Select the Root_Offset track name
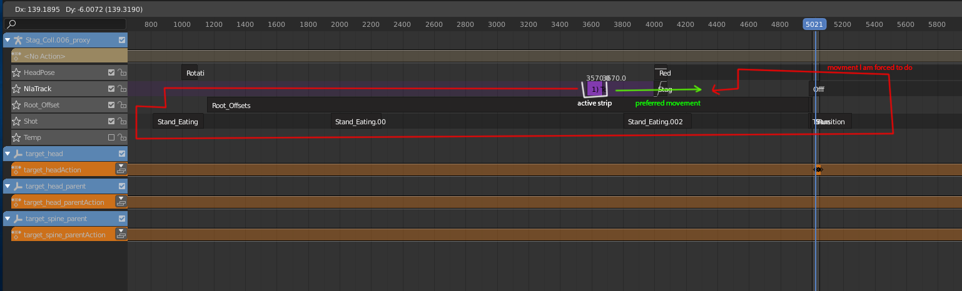The width and height of the screenshot is (962, 291). tap(42, 105)
